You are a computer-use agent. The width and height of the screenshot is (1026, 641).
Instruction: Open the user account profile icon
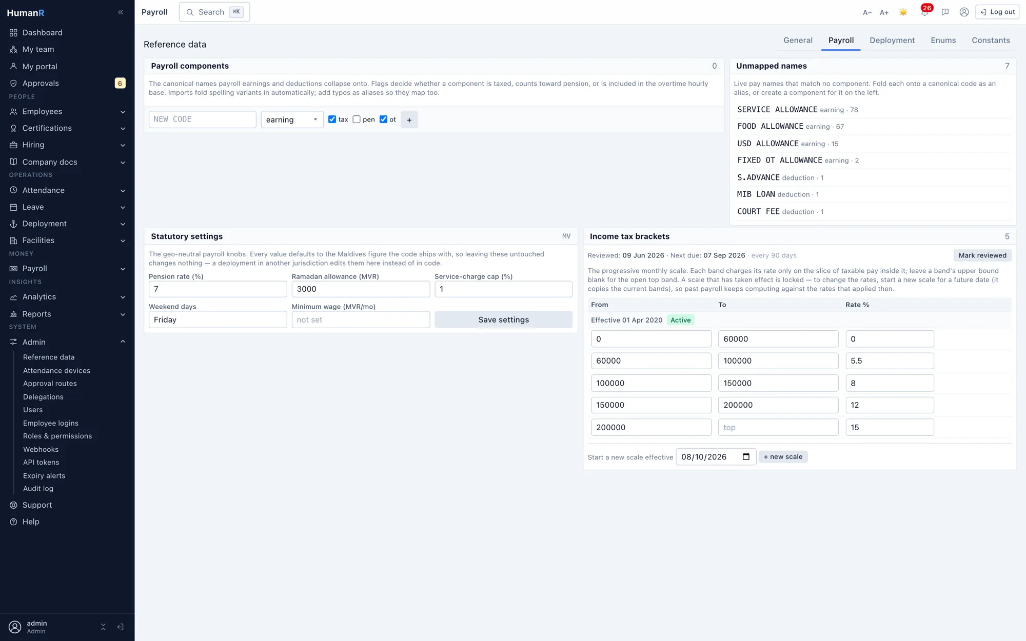[964, 12]
